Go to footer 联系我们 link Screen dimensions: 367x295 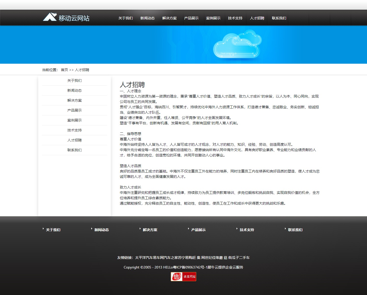(295, 230)
